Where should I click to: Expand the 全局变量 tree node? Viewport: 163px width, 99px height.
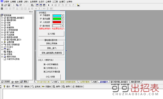pos(2,42)
